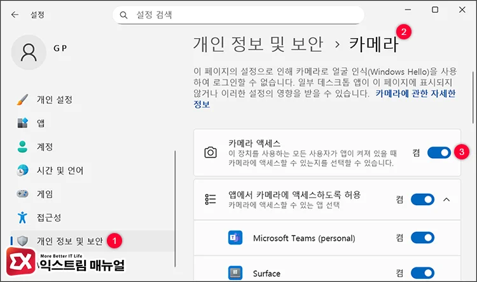The width and height of the screenshot is (477, 282).
Task: Open 카메라에 관한 자세한 정보 link
Action: point(324,98)
